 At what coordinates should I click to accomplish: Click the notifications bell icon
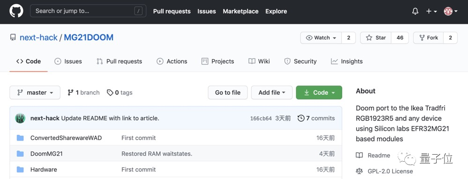point(415,11)
